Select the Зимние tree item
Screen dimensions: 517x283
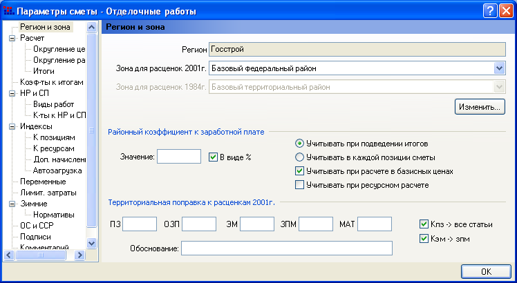pyautogui.click(x=34, y=204)
